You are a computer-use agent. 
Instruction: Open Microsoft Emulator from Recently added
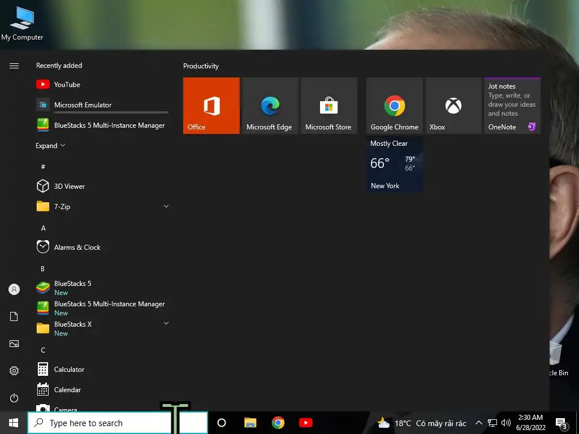click(x=103, y=105)
